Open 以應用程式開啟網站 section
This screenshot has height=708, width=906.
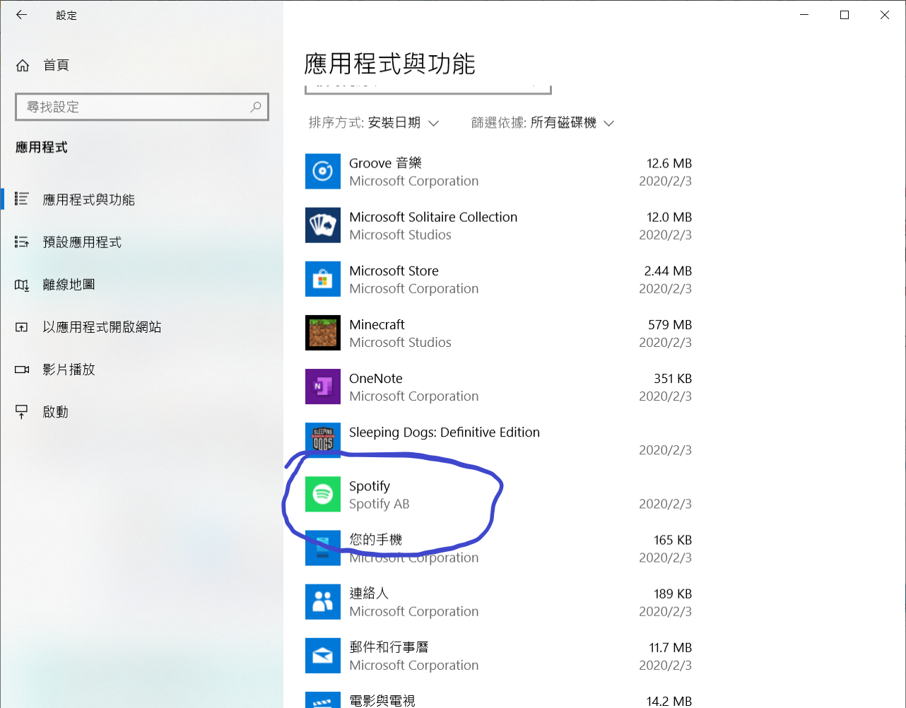102,327
